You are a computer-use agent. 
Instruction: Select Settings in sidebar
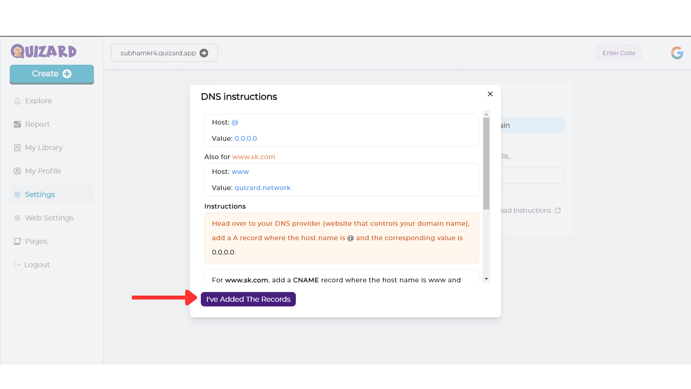52,194
